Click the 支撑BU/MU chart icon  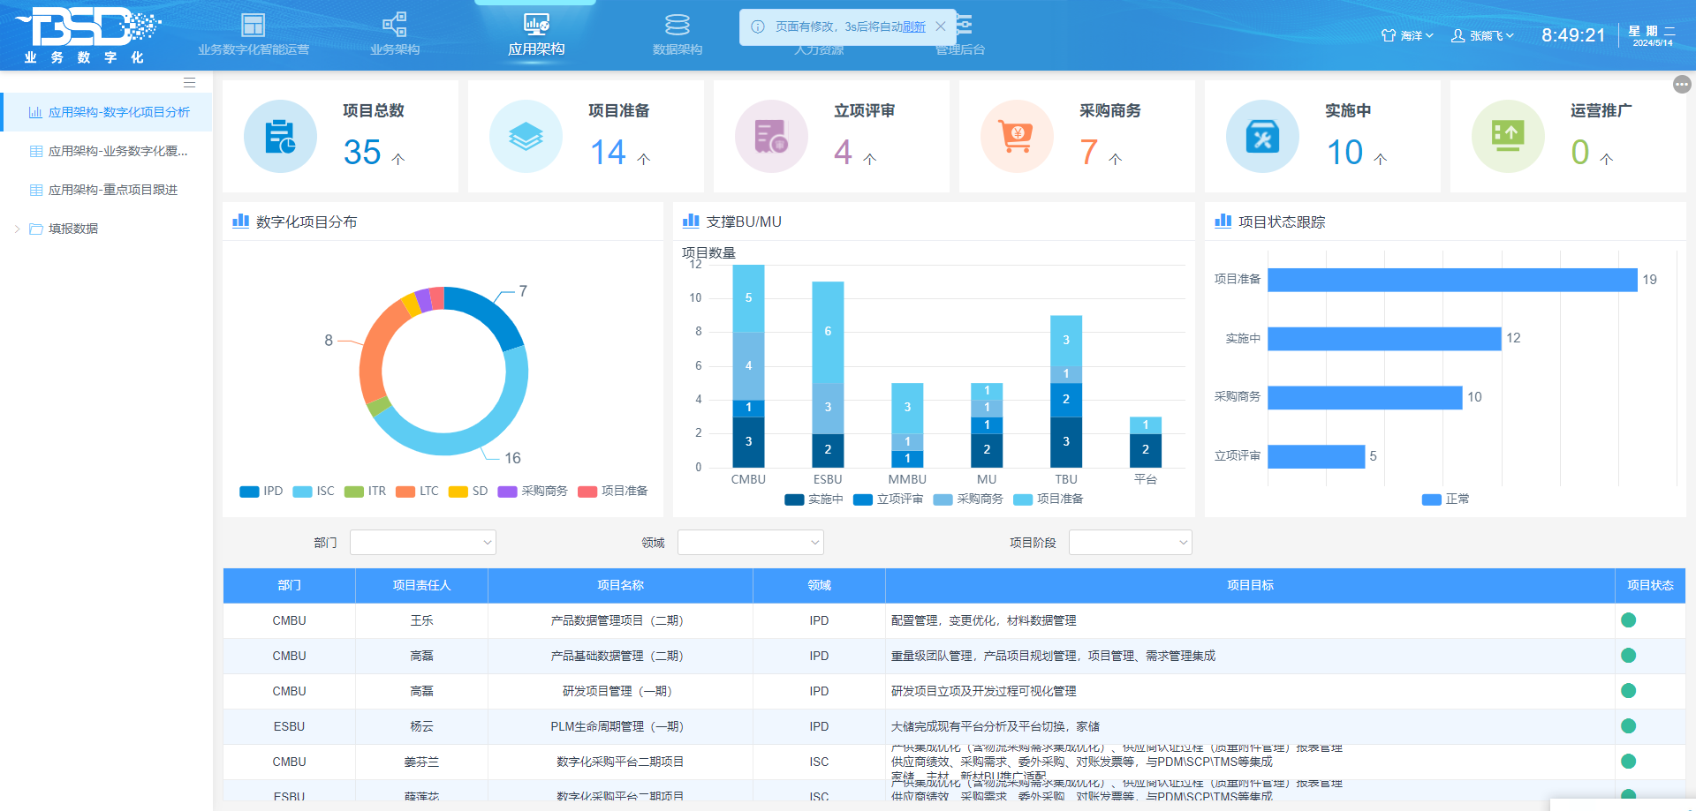(x=691, y=221)
